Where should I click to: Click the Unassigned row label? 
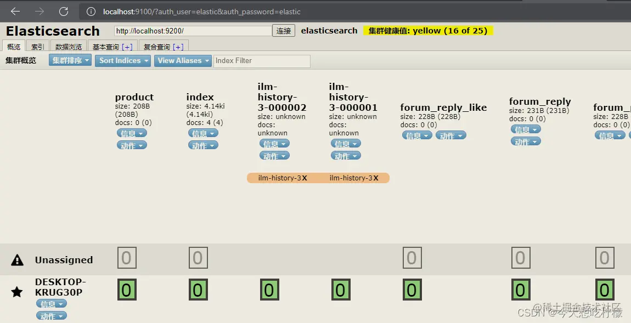point(64,260)
